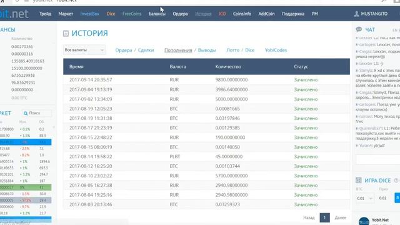Screen dimensions: 400x225
Task: Open the Маркет page
Action: 66,14
